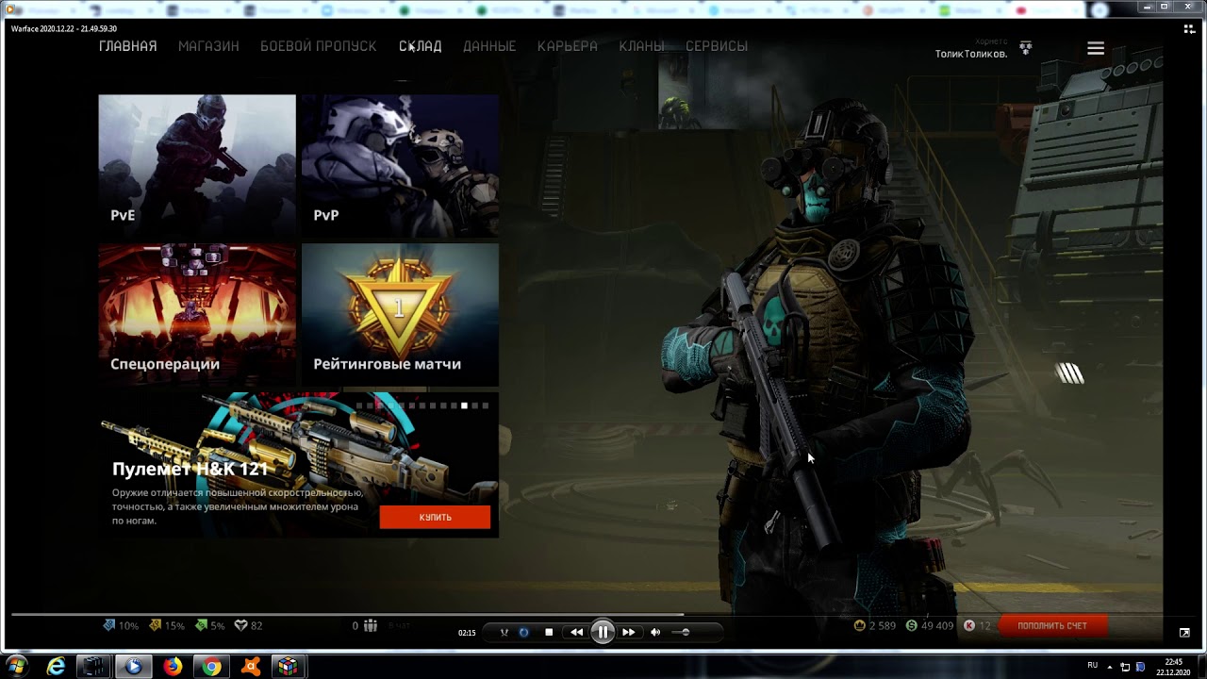Click the video seek progress bar
The height and width of the screenshot is (679, 1207).
point(603,615)
